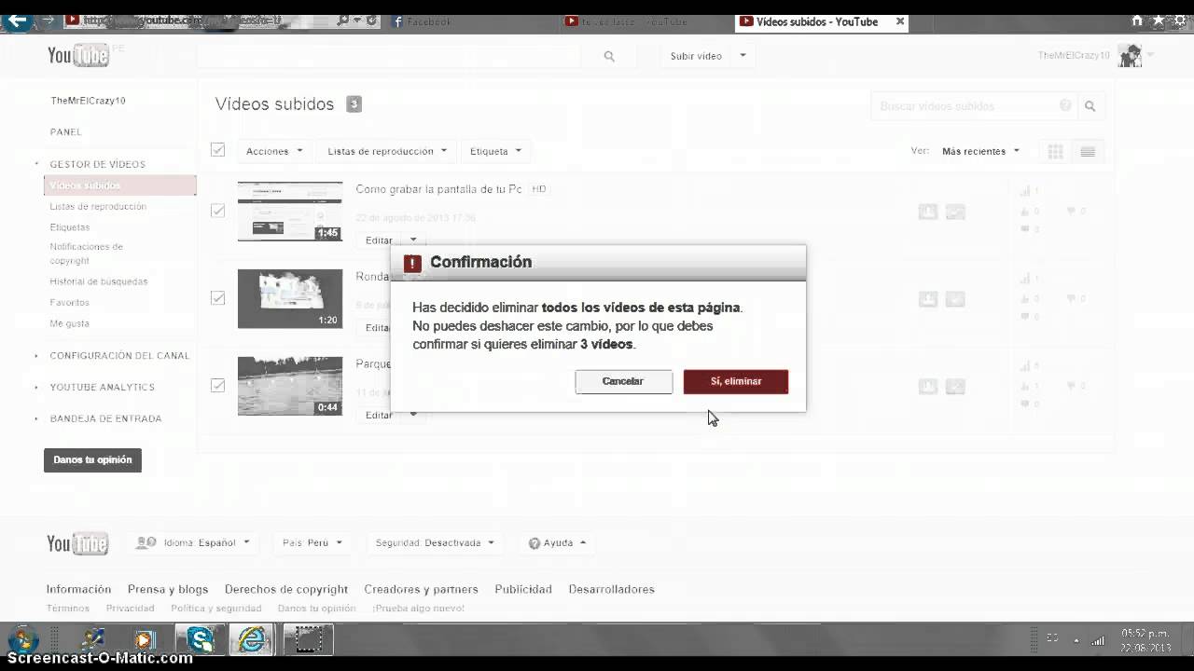Viewport: 1194px width, 671px height.
Task: Switch to list view icon
Action: click(x=1088, y=152)
